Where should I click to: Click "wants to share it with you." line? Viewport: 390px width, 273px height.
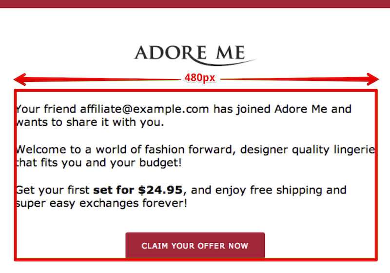point(90,122)
